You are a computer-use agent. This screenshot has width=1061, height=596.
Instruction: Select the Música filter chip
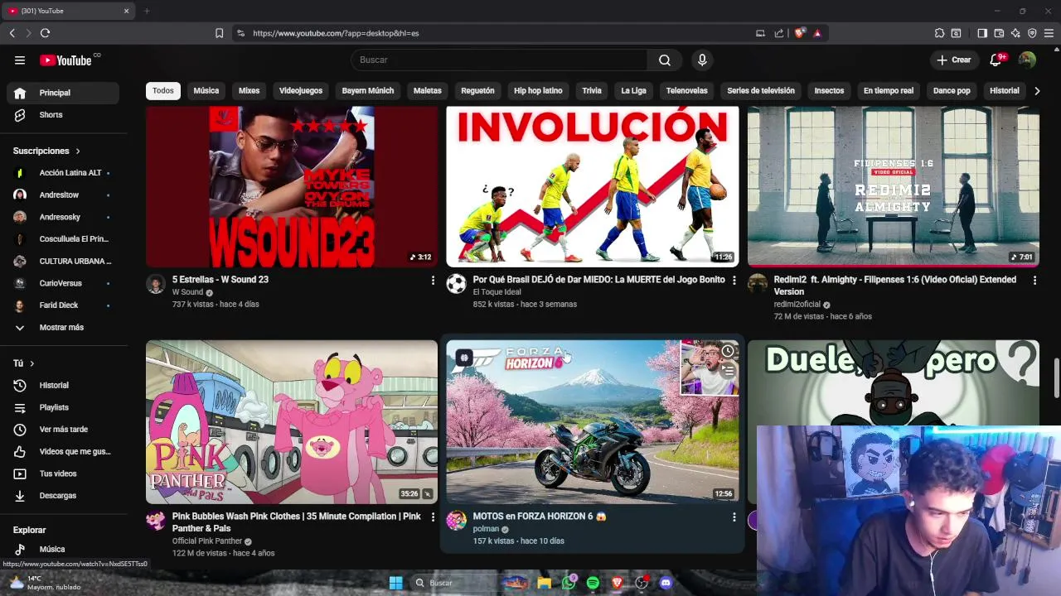(206, 91)
